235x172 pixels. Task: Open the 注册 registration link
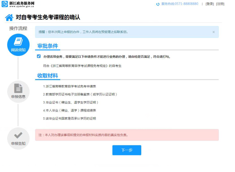220,4
